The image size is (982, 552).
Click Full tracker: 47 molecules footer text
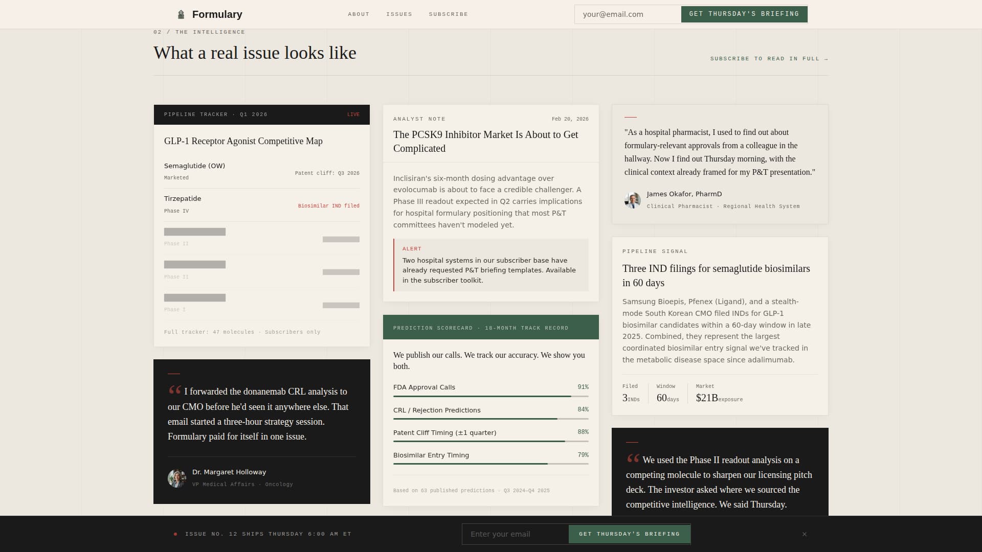coord(242,332)
